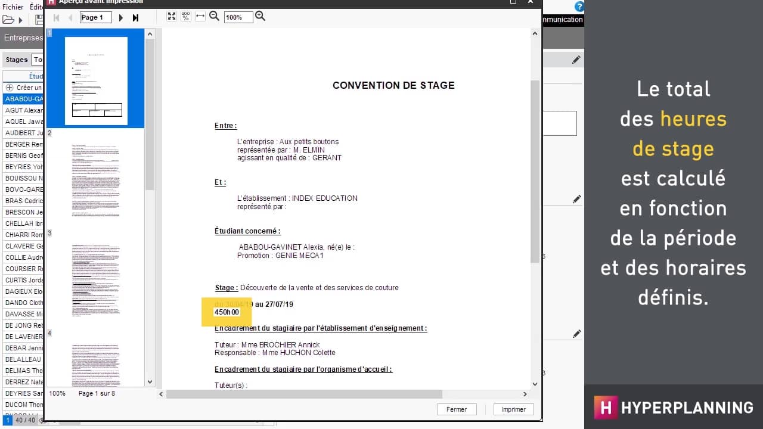Click Page 1 sur 8 status text
The width and height of the screenshot is (763, 429).
97,393
